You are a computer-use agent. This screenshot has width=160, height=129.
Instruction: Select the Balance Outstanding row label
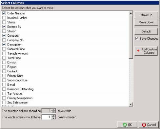(20, 89)
